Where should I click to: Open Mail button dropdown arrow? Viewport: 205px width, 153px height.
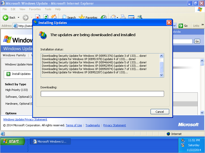tap(117, 18)
